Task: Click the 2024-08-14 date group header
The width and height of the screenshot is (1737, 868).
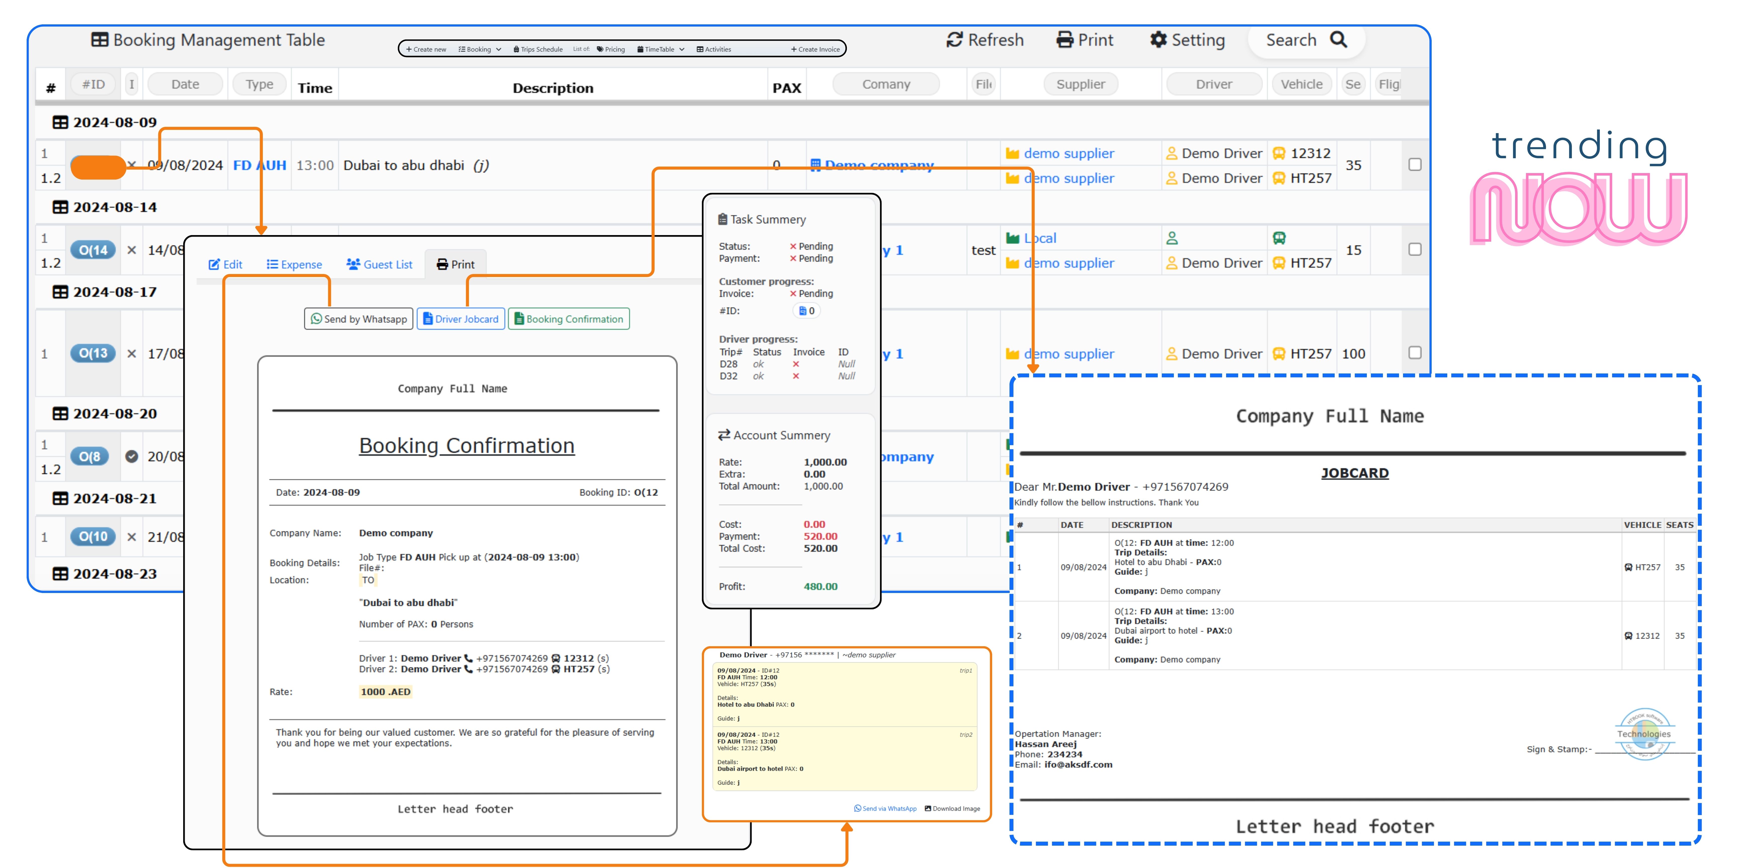Action: (x=105, y=207)
